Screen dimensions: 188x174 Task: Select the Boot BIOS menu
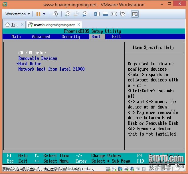(96, 36)
